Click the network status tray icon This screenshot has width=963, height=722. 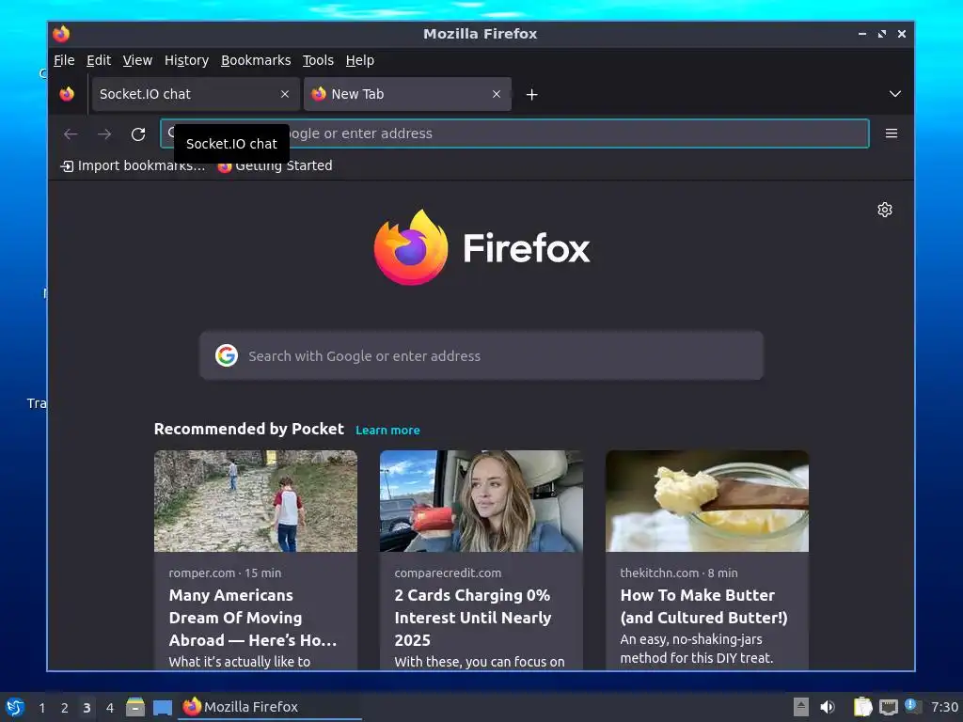point(888,707)
